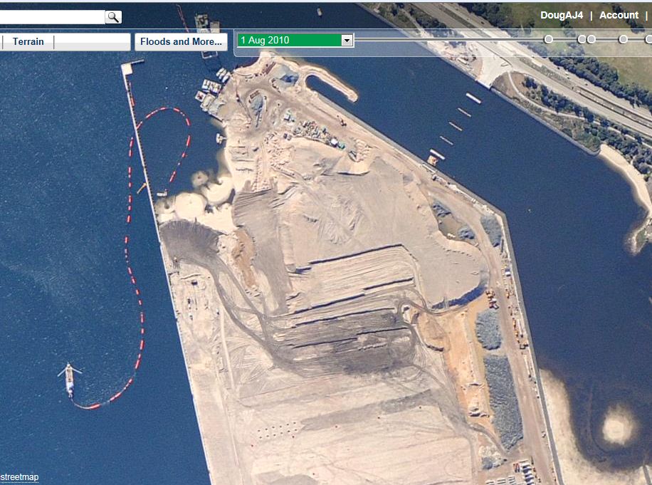Click inside the search text box
The image size is (652, 485).
click(51, 17)
